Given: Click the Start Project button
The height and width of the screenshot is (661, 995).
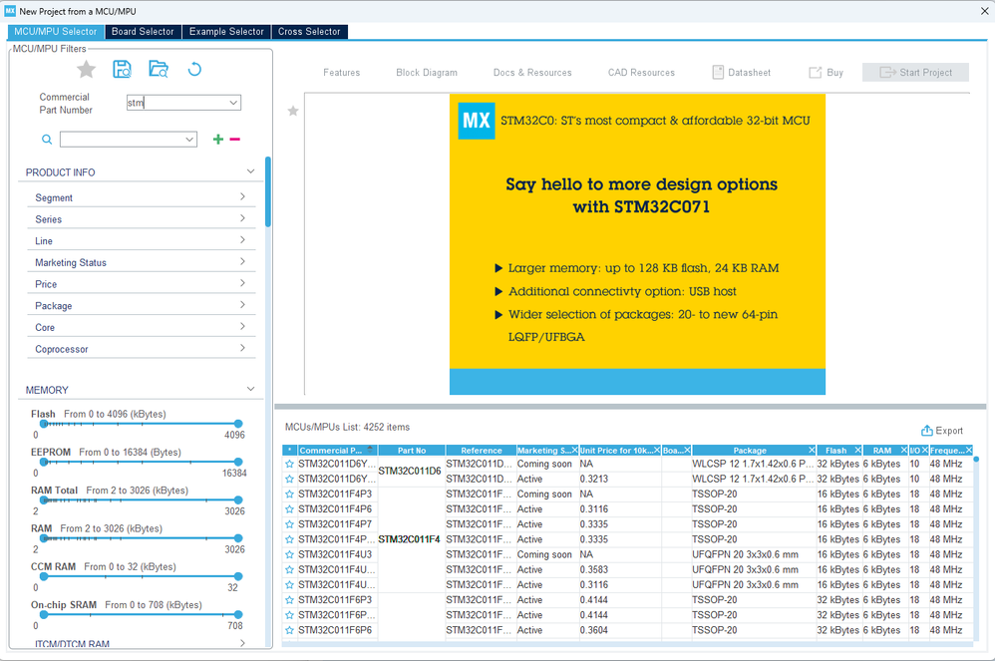Looking at the screenshot, I should tap(915, 73).
